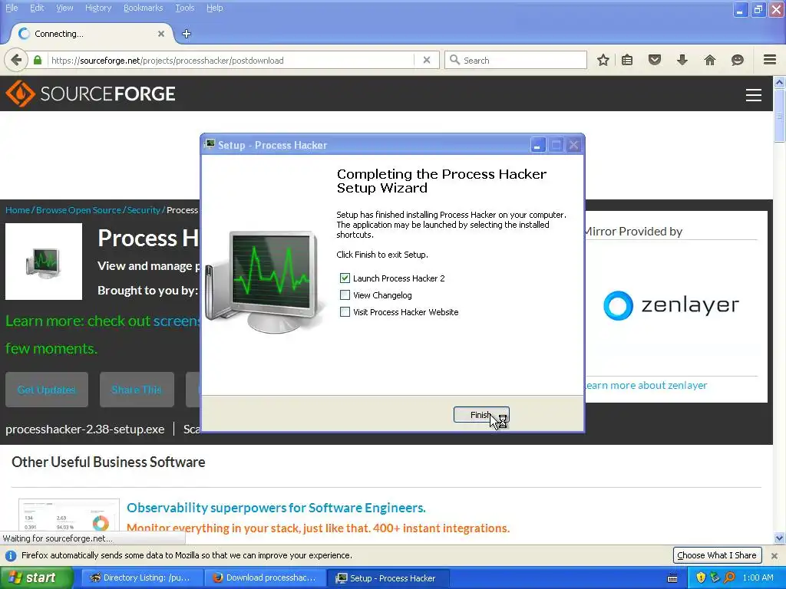Open the SourceForge site hamburger menu

[754, 94]
